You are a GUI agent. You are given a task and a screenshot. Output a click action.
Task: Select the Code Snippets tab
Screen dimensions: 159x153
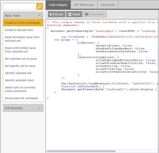pyautogui.click(x=58, y=5)
